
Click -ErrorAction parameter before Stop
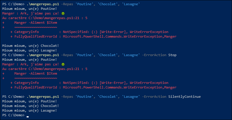[x=154, y=55]
